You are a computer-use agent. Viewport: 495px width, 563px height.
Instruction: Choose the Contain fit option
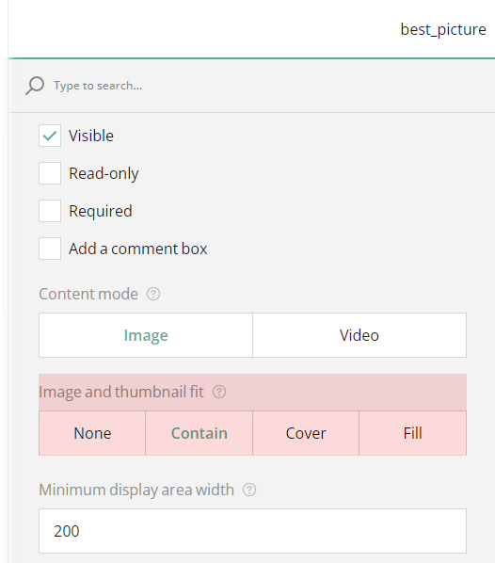click(x=200, y=433)
